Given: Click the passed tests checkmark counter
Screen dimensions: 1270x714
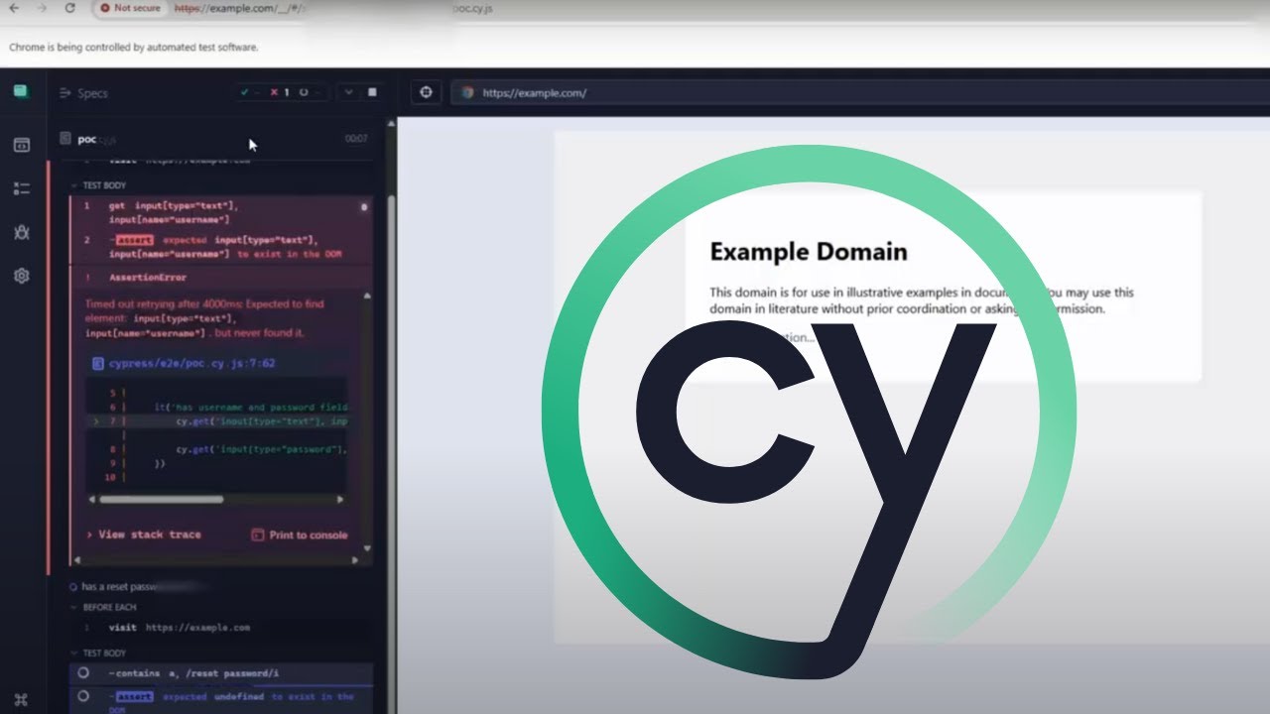Looking at the screenshot, I should pos(249,92).
